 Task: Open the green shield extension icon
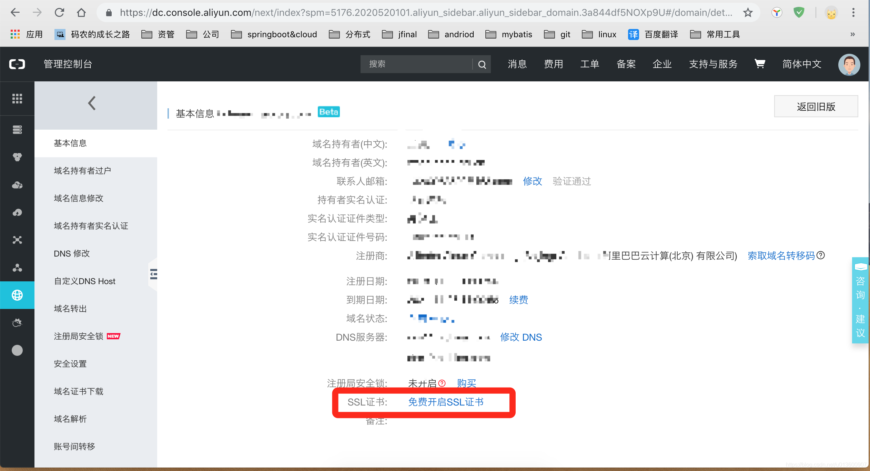[x=799, y=13]
